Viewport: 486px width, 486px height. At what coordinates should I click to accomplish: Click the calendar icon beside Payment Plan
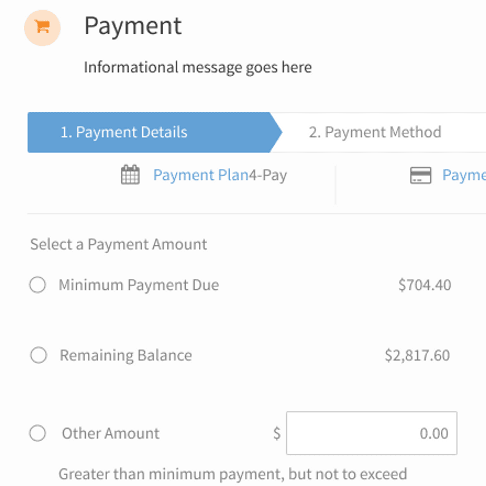(130, 175)
